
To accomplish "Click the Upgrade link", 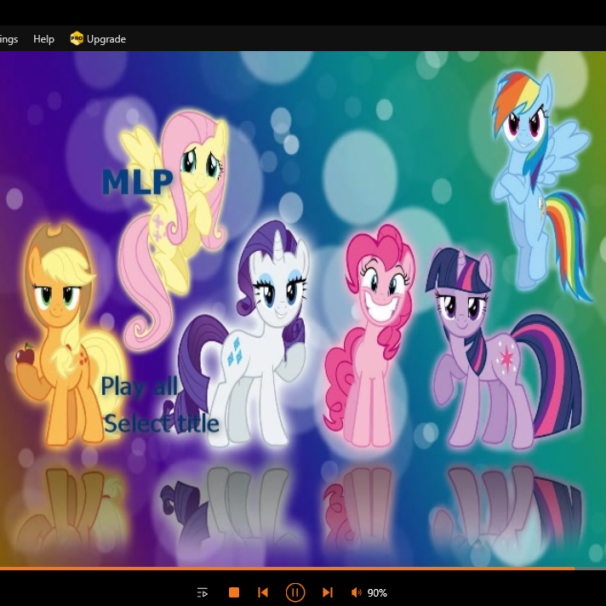I will [106, 38].
